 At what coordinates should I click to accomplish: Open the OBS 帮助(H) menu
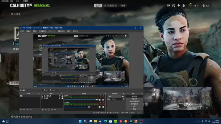pyautogui.click(x=75, y=31)
